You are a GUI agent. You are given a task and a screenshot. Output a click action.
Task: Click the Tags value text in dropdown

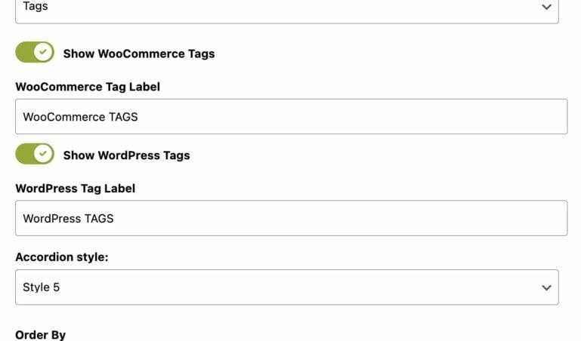point(36,6)
